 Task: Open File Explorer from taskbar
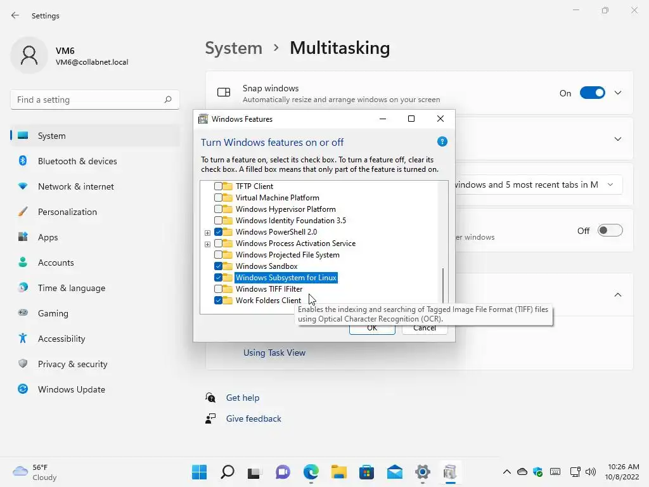pos(338,472)
